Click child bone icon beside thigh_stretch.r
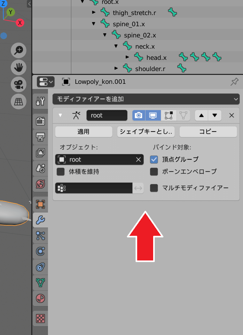243x335 pixels. pyautogui.click(x=173, y=12)
